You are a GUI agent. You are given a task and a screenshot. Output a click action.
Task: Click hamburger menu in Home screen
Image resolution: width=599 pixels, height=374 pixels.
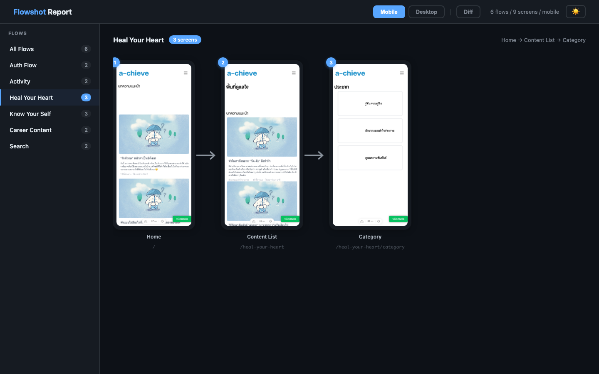(x=186, y=73)
